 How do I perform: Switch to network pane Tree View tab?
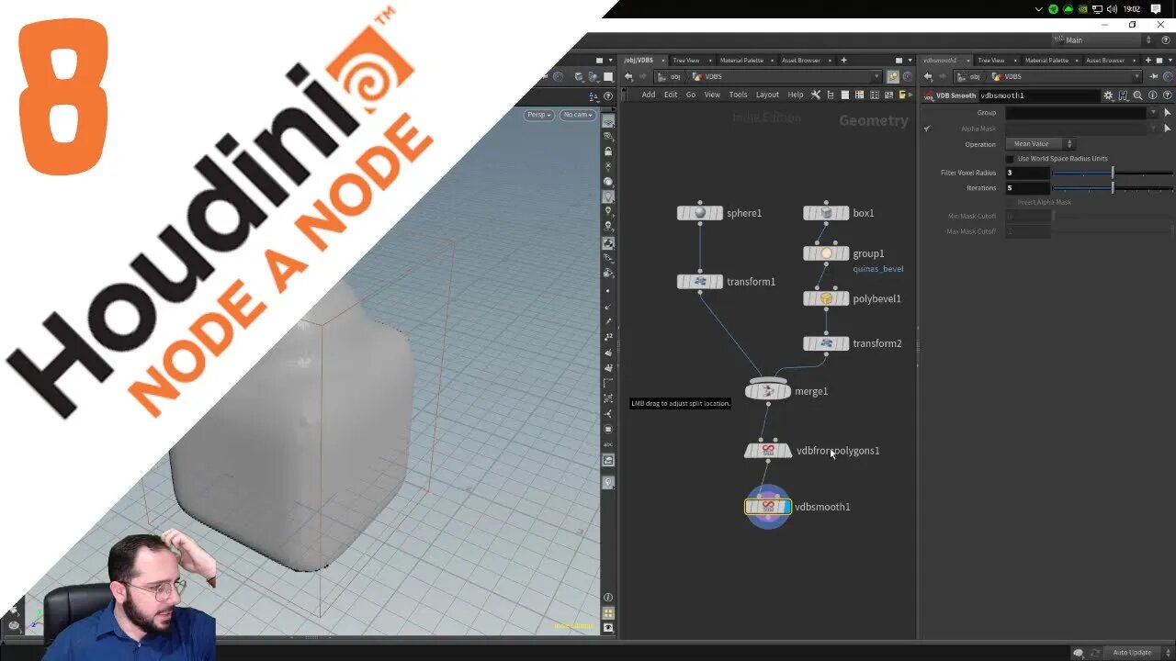point(686,61)
